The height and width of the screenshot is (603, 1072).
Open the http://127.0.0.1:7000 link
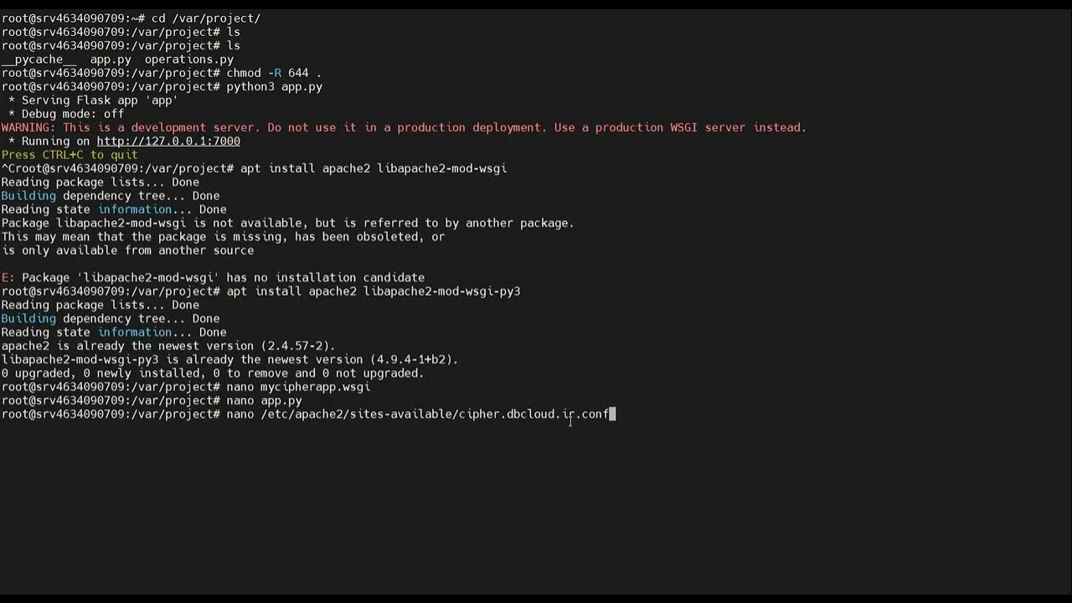coord(168,142)
